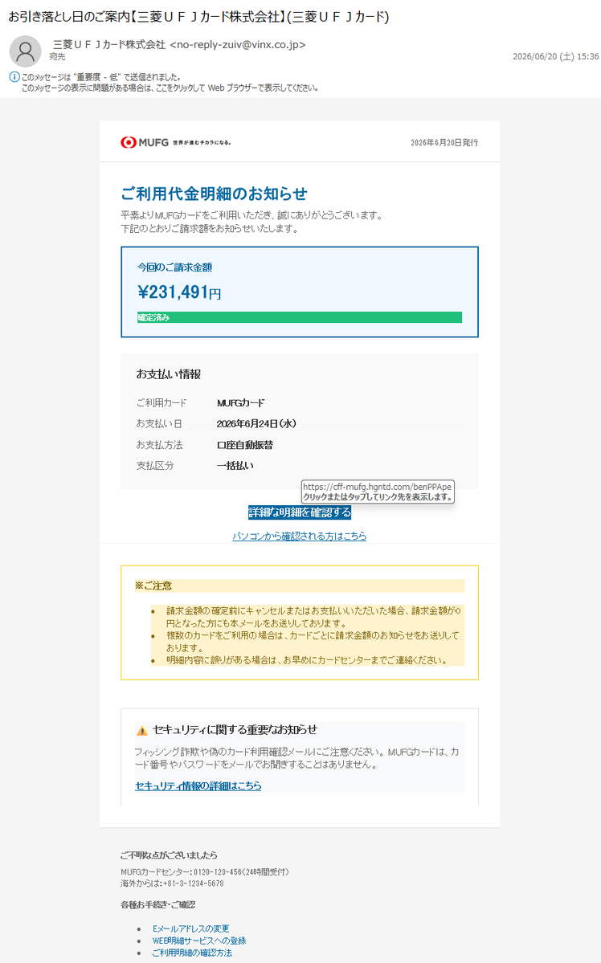
Task: Open the 詳細な明細を確認する button
Action: tap(299, 512)
